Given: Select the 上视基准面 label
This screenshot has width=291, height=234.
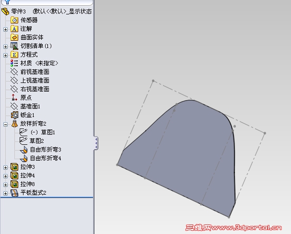Looking at the screenshot, I should point(35,81).
